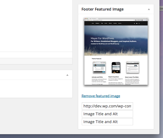163x138 pixels.
Task: Click the Read It Anywhere caption
Action: (114, 77)
